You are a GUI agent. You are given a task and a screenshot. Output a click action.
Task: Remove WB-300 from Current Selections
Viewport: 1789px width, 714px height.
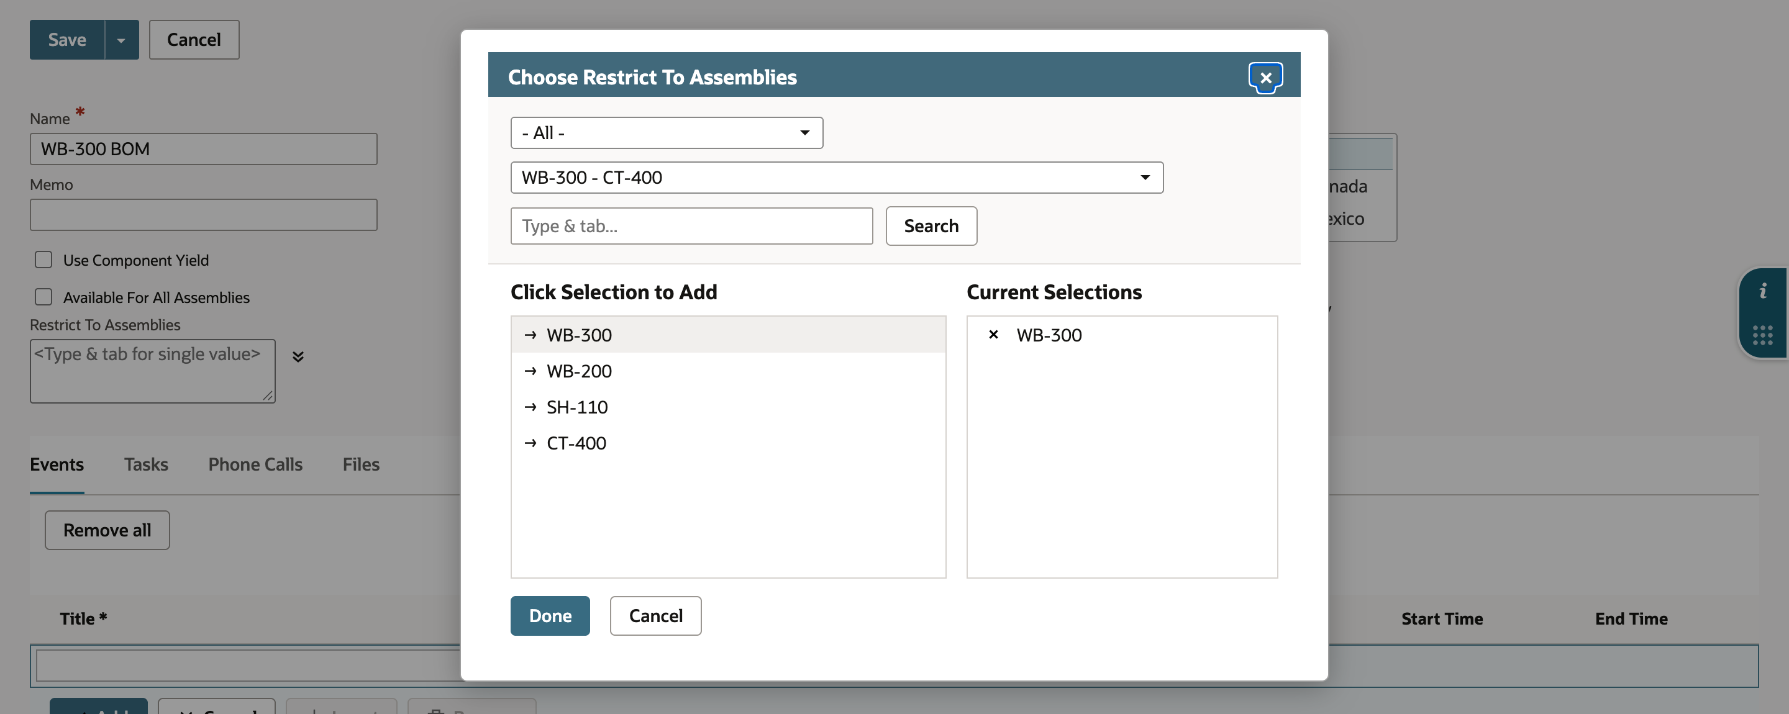pos(993,335)
